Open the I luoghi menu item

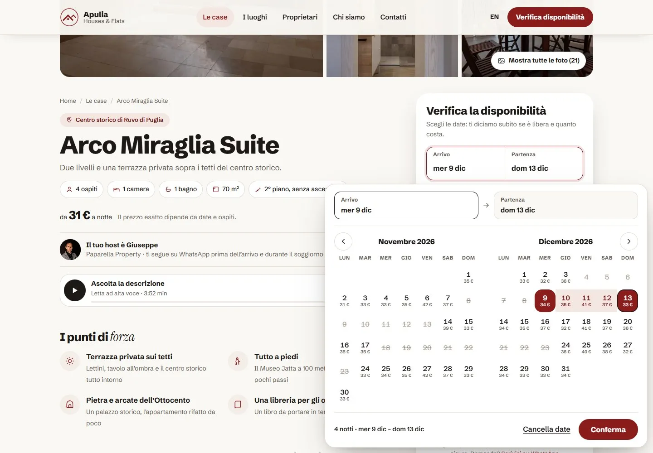tap(255, 17)
